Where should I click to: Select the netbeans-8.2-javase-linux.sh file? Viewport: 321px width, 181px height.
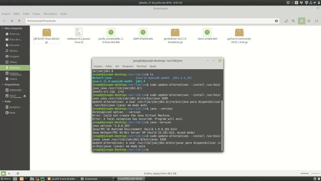coord(79,36)
